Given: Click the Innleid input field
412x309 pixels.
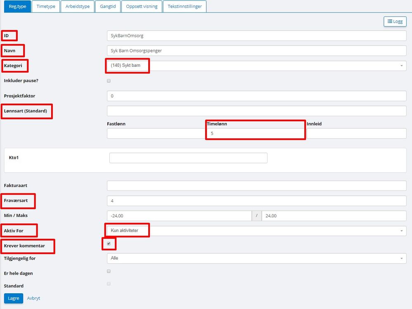Looking at the screenshot, I should pos(356,133).
